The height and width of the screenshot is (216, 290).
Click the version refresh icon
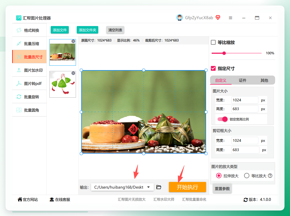(246, 200)
